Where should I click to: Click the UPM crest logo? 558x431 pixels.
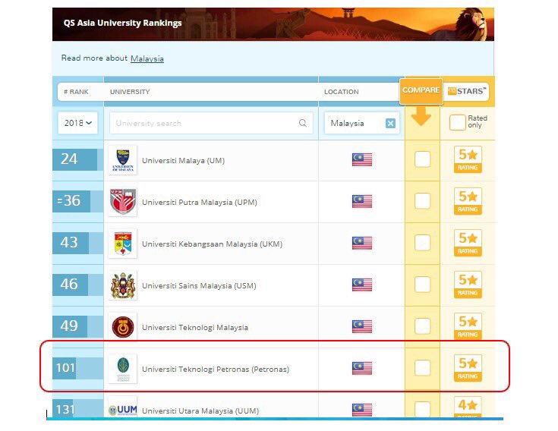[123, 202]
